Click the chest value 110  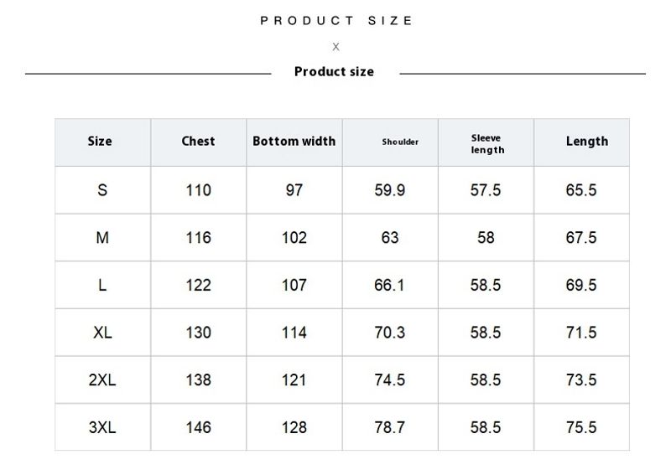point(198,190)
